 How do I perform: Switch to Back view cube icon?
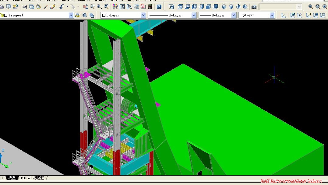[x=215, y=7]
